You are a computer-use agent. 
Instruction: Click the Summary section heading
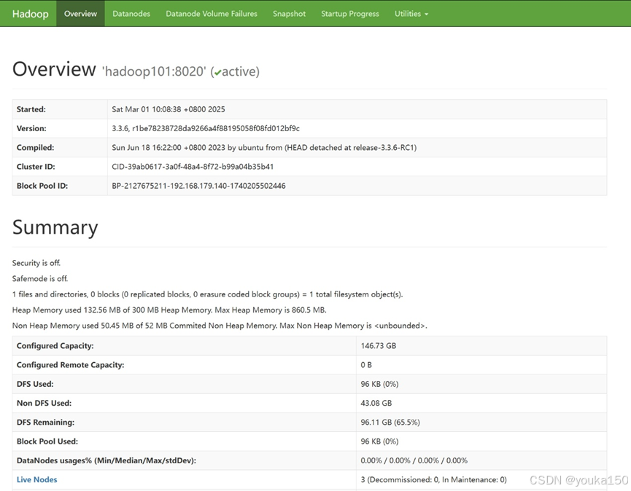pos(55,227)
